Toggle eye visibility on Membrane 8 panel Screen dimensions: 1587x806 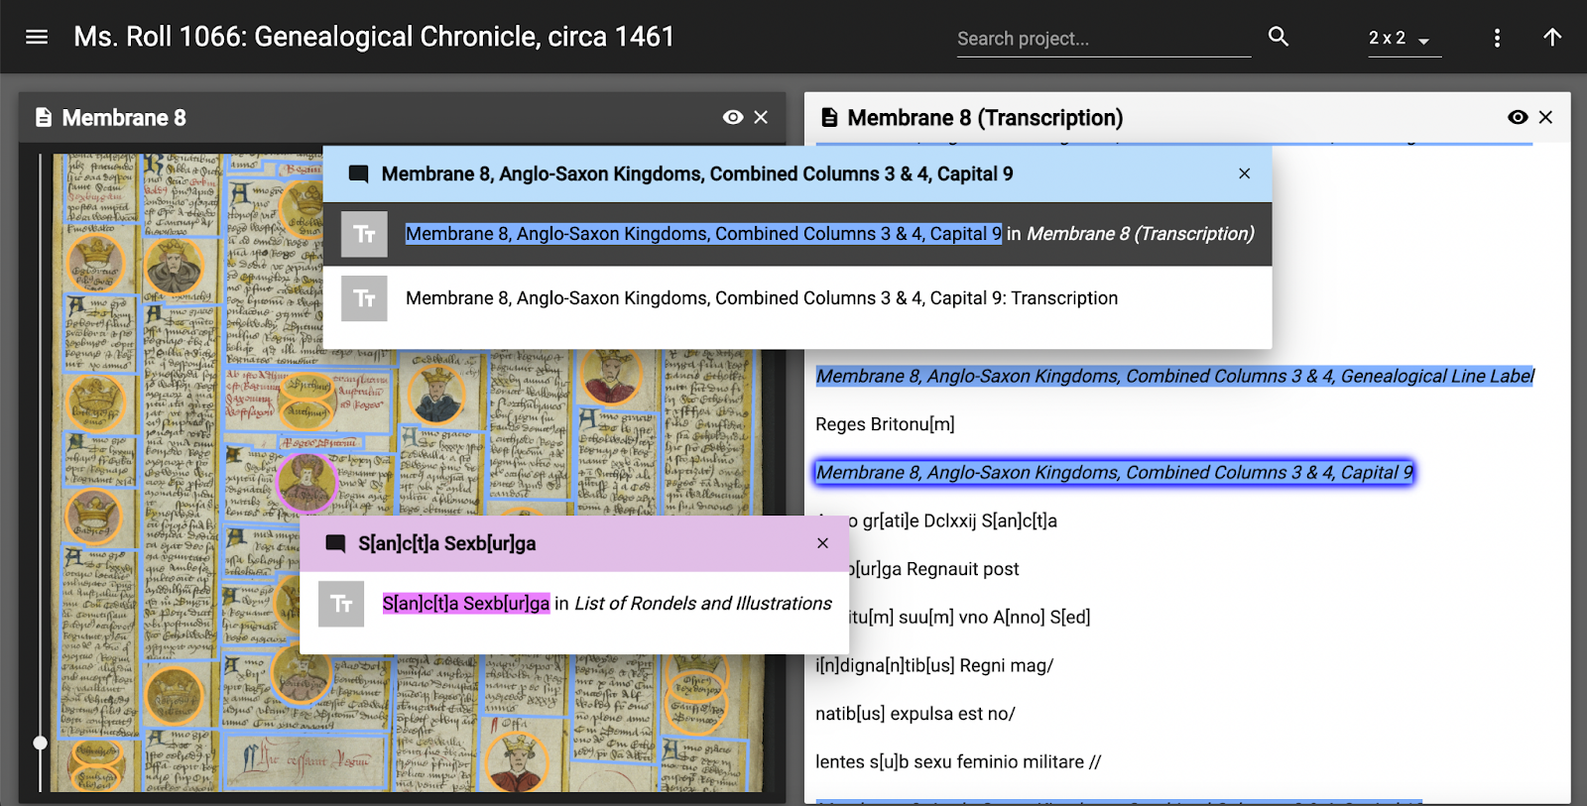[x=733, y=117]
